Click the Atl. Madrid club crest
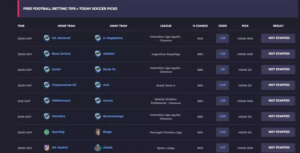300x153 pixels. pos(47,148)
